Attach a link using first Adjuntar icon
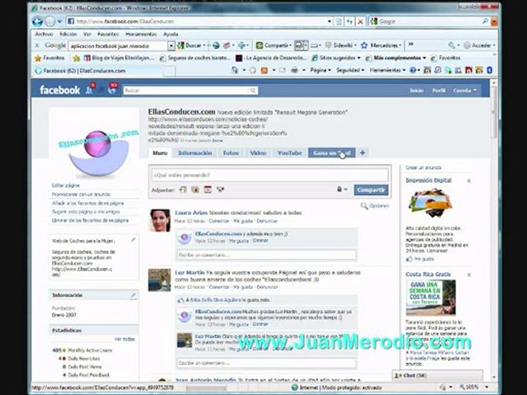The height and width of the screenshot is (395, 527). coord(183,189)
